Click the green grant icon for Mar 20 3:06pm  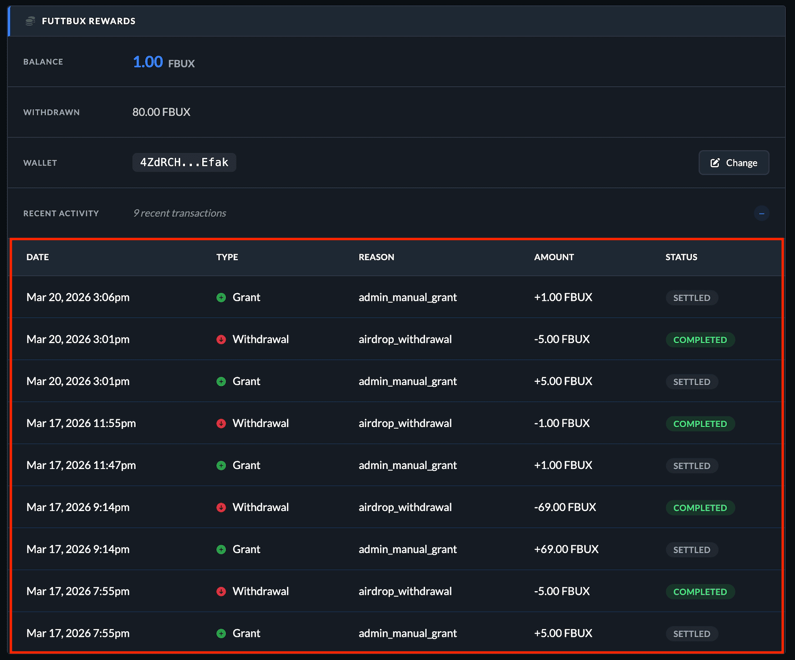pos(221,297)
